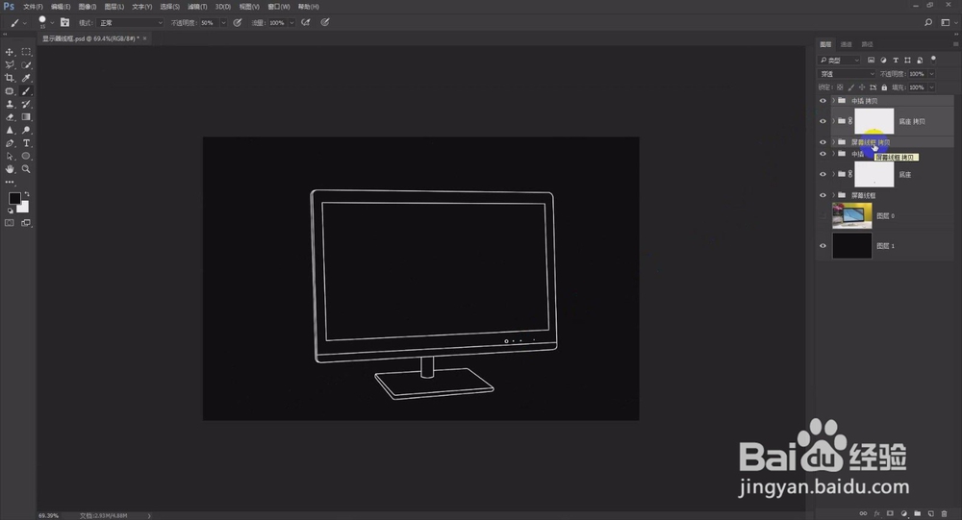This screenshot has width=962, height=520.
Task: Swap foreground and background colors
Action: pos(26,195)
